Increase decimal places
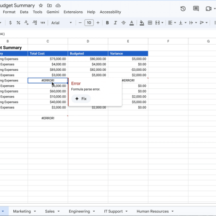This screenshot has width=216, height=216. 35,23
